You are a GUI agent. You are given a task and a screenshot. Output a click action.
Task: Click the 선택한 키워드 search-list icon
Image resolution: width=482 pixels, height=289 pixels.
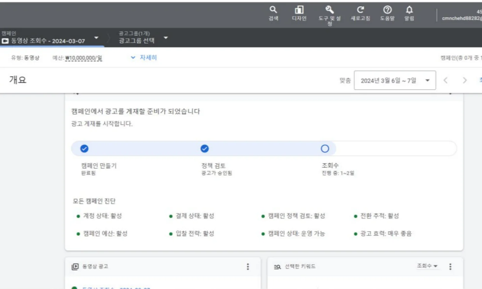point(277,267)
